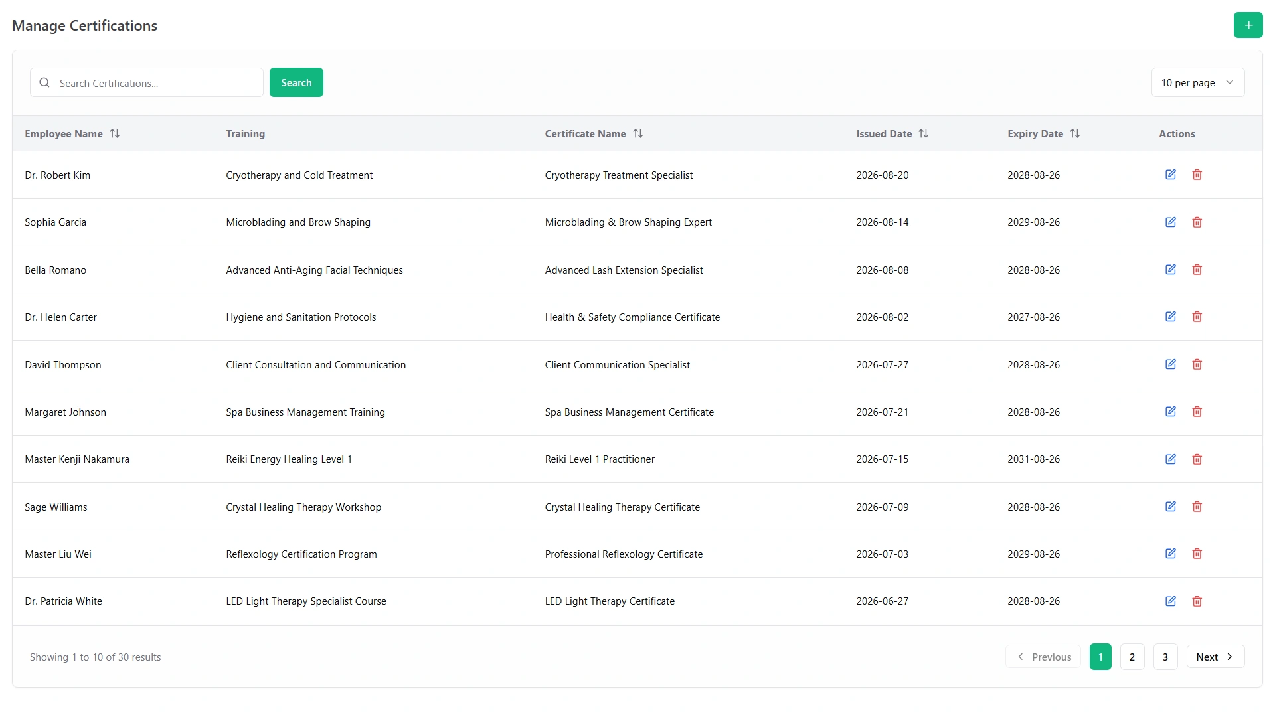The height and width of the screenshot is (717, 1275).
Task: Click issued date 2026-08-20
Action: (x=882, y=175)
